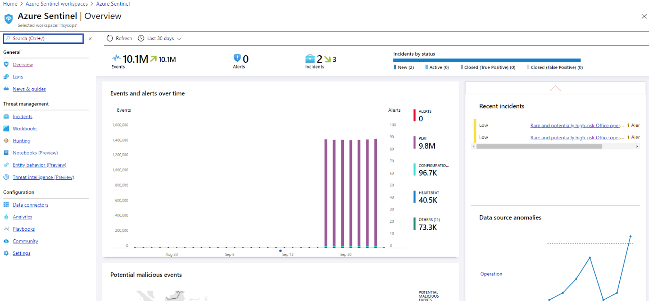The image size is (649, 301).
Task: Click the Analytics flask icon
Action: (x=6, y=217)
